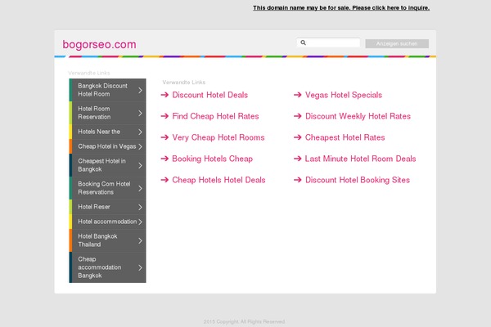Select Hotel Reser sidebar item
Viewport: 491px width, 327px height.
107,207
